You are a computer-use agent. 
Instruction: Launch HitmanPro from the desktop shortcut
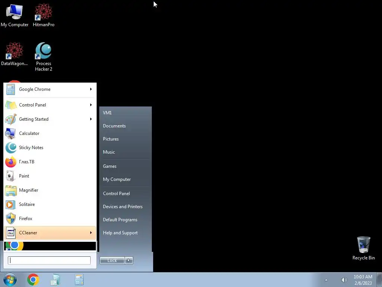43,15
